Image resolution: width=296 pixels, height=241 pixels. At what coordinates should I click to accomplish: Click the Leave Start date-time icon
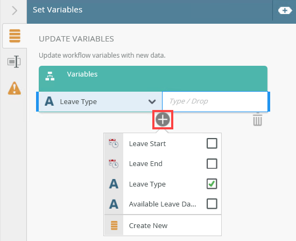[x=114, y=143]
